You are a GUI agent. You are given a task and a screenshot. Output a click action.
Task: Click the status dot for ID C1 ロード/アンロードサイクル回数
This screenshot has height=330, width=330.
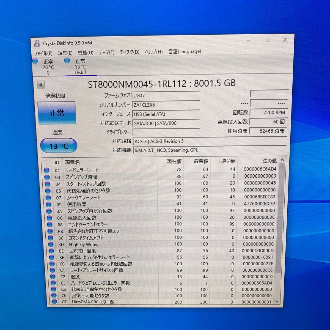(x=52, y=271)
